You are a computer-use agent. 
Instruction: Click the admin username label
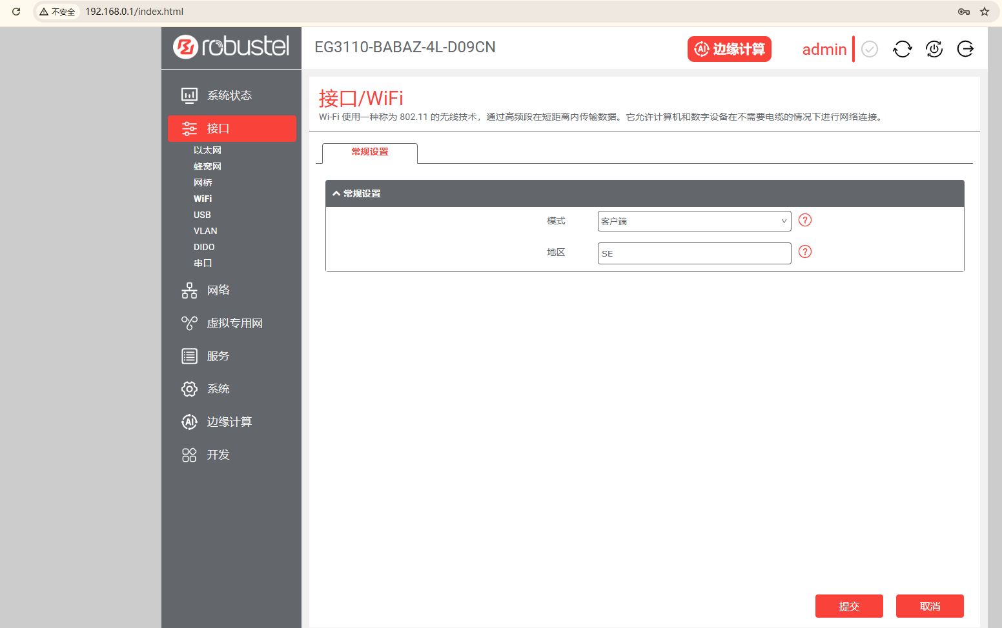824,49
